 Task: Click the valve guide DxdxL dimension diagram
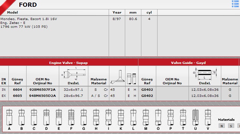pyautogui.click(x=205, y=74)
